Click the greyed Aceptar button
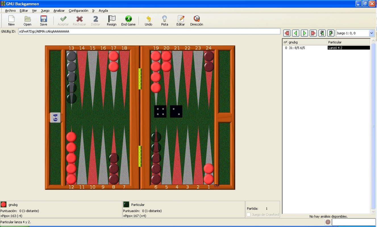Screen dimensions: 377x227 (x=63, y=20)
